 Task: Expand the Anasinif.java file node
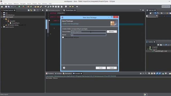click(8, 23)
